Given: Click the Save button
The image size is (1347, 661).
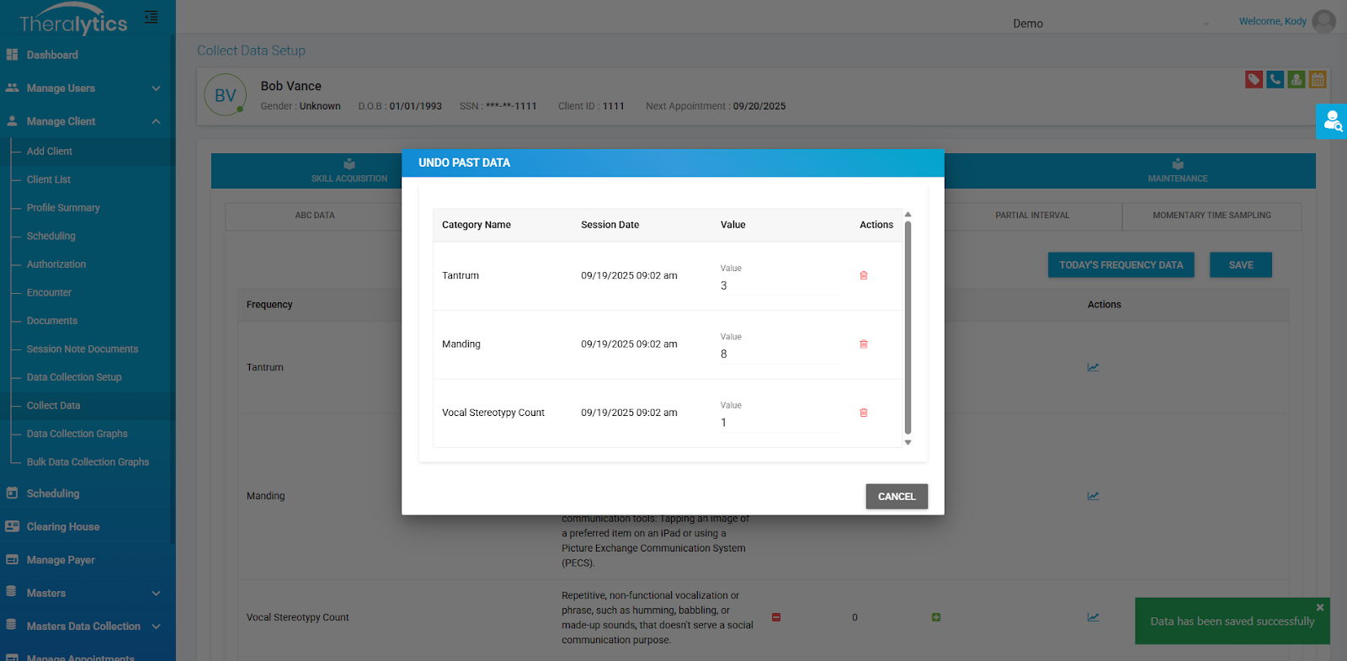Looking at the screenshot, I should (x=1240, y=264).
